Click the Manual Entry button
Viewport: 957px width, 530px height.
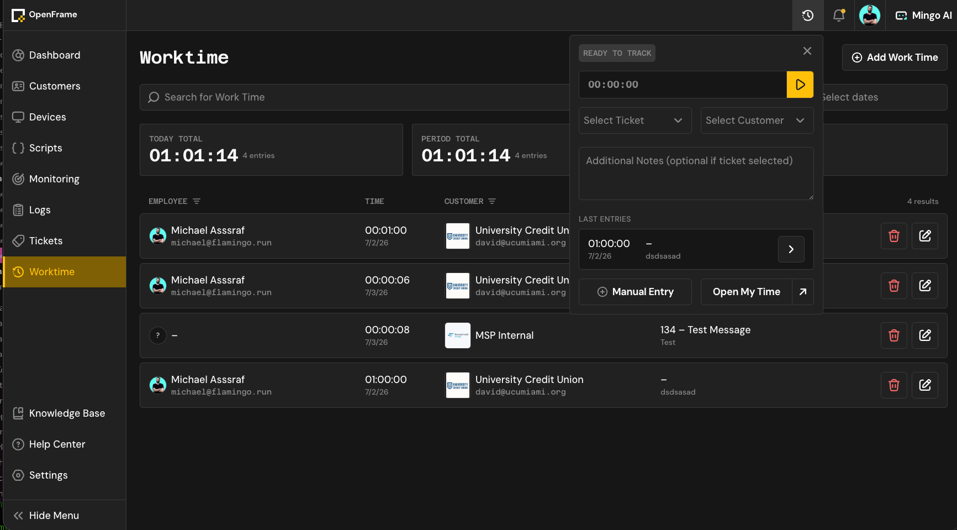(635, 292)
